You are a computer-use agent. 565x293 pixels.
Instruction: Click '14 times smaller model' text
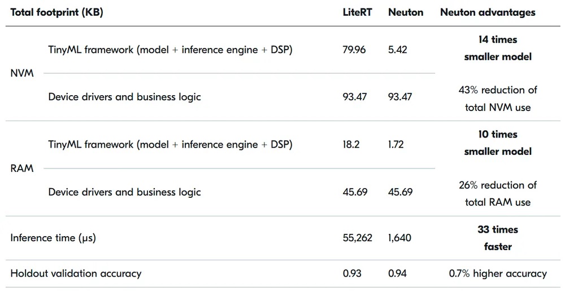pos(498,48)
